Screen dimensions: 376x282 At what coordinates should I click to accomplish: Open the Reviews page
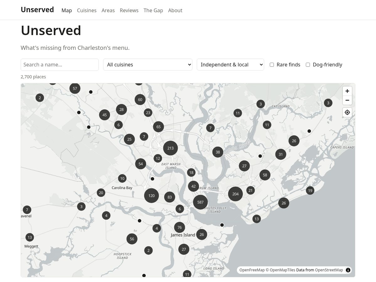[129, 10]
